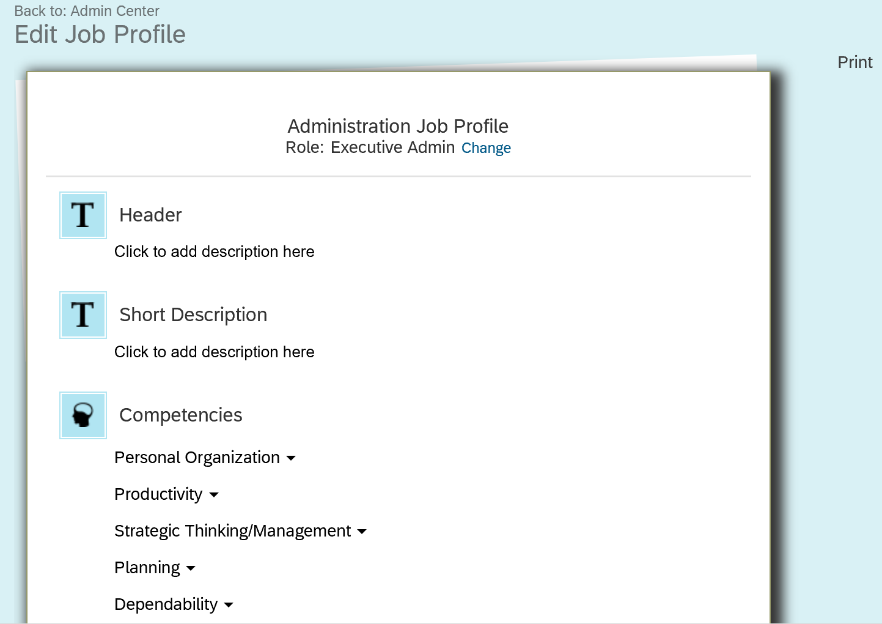882x624 pixels.
Task: Click the Personal Organization competency label
Action: tap(197, 458)
